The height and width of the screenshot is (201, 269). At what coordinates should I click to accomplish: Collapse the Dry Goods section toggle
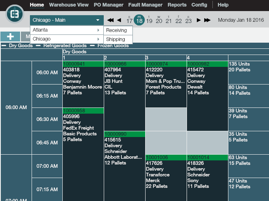tap(4, 46)
